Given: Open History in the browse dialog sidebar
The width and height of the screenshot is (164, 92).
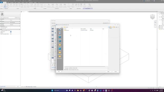Looking at the screenshot, I should pos(60,30).
